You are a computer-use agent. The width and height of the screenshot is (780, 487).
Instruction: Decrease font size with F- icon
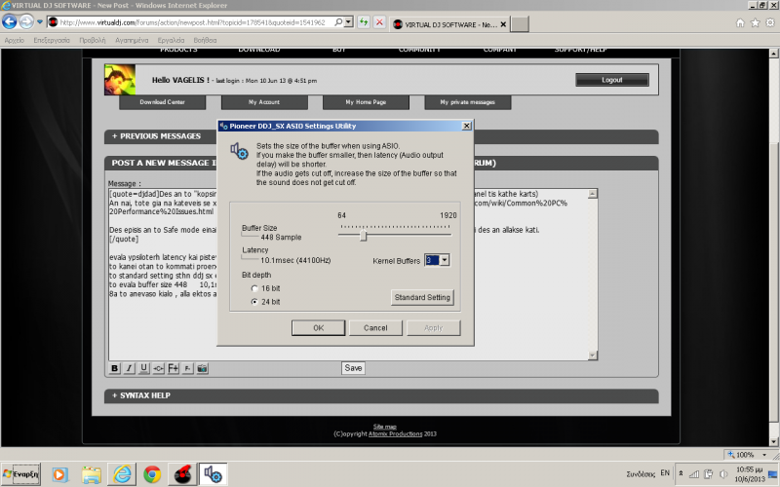[187, 368]
